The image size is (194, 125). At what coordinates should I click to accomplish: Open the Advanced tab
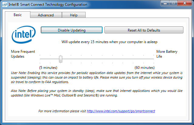point(46,15)
